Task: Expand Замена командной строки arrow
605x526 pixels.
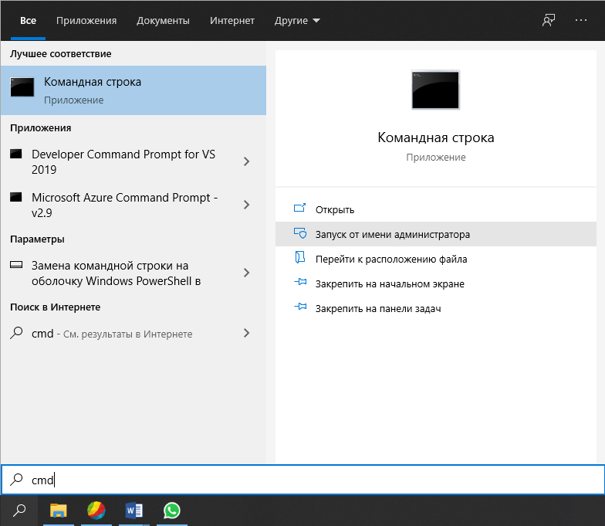Action: point(247,273)
